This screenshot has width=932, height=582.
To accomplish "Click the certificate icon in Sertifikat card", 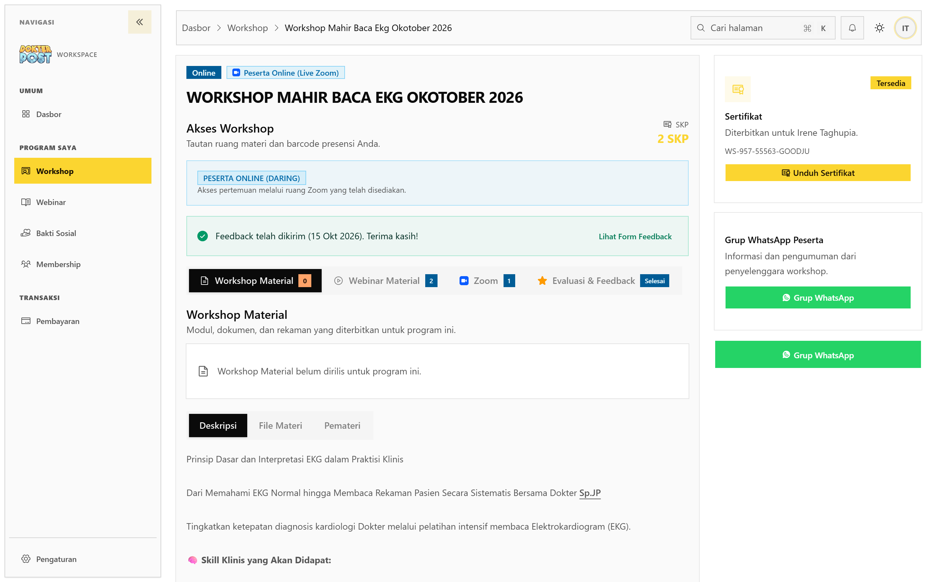I will (x=738, y=89).
